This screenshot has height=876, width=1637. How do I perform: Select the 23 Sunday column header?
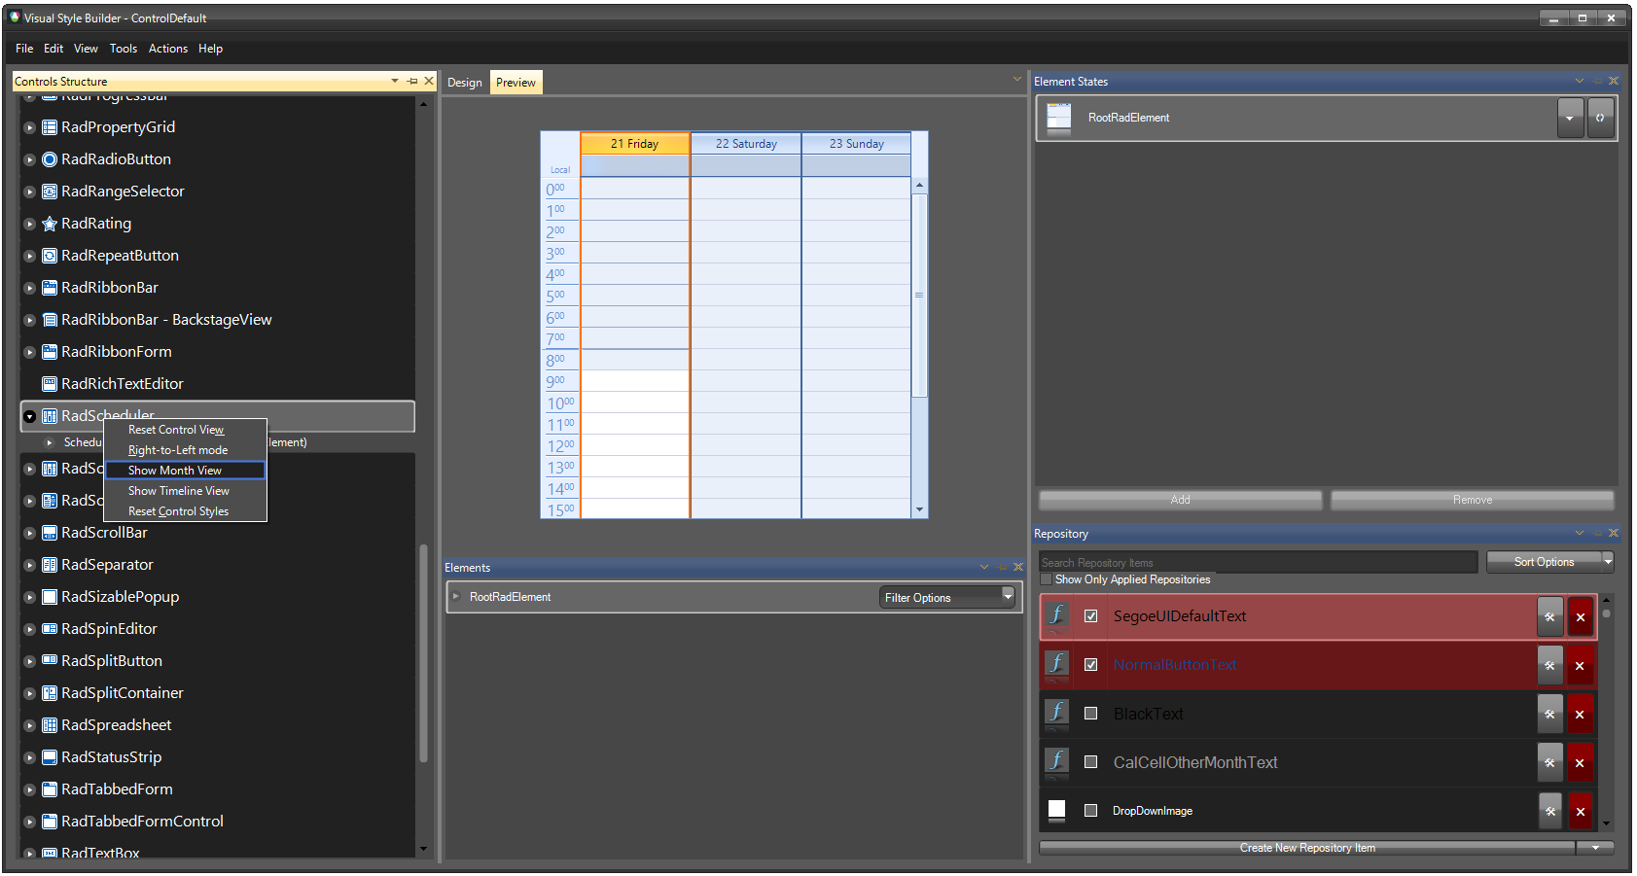tap(857, 144)
